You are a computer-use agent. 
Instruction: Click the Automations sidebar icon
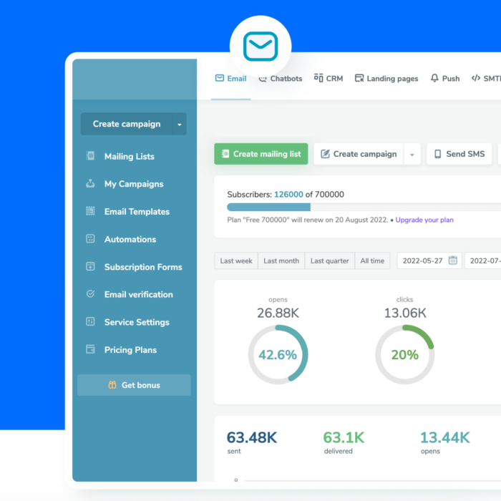pos(90,238)
